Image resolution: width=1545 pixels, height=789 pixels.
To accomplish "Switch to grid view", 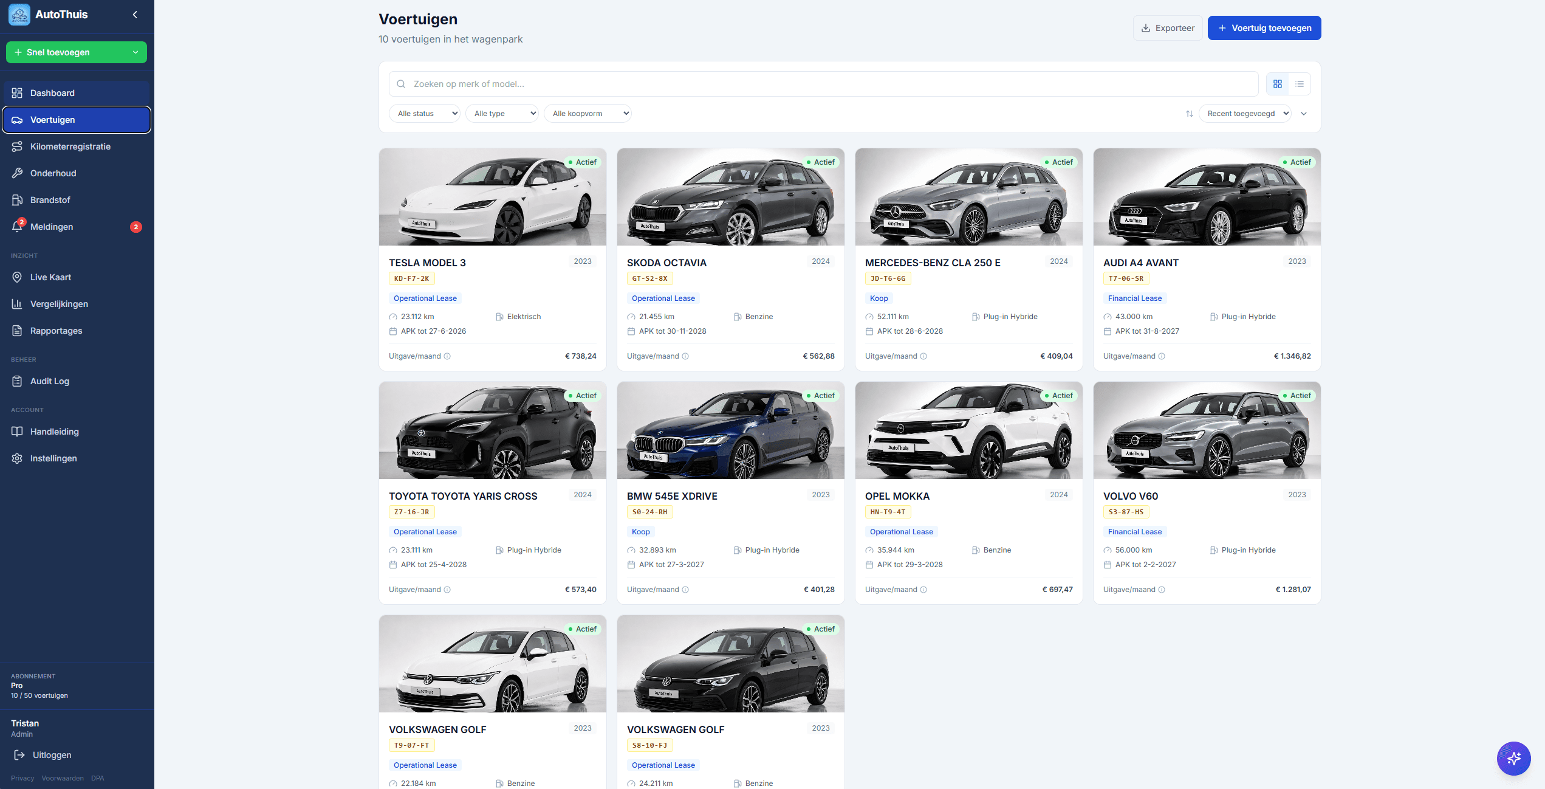I will (x=1278, y=84).
